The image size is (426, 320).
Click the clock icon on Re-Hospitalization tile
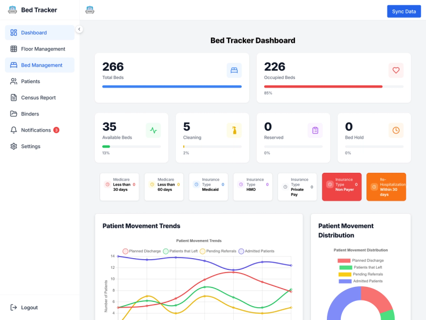(x=374, y=187)
